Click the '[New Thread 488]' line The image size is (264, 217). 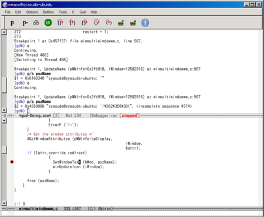click(31, 55)
